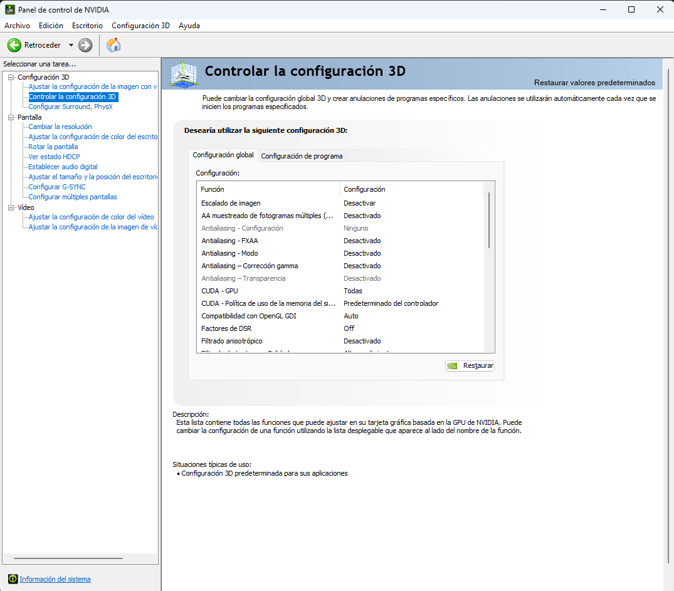Click the 3D settings header illustration icon
674x591 pixels.
pyautogui.click(x=184, y=75)
